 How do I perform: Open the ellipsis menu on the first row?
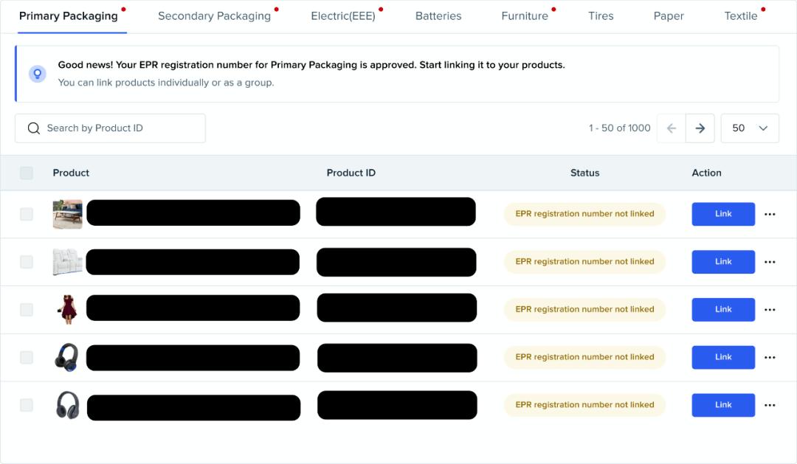770,214
